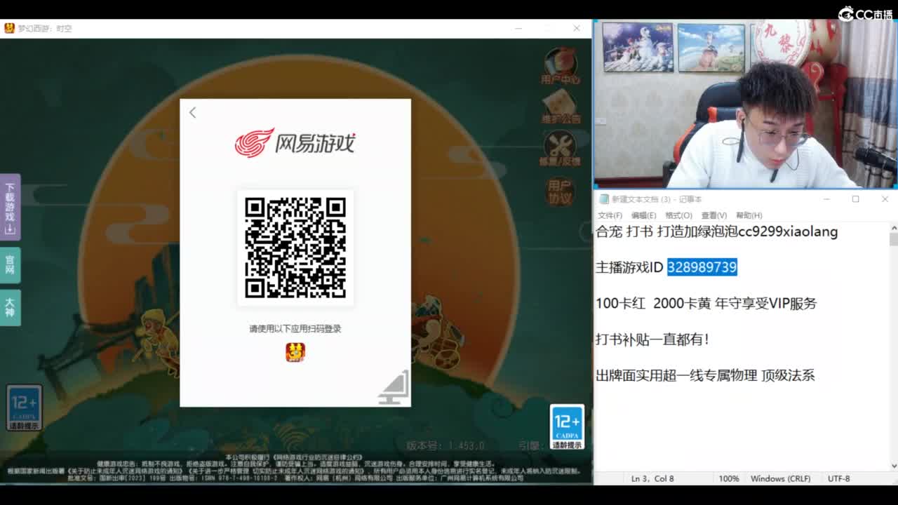
Task: Click the CC直播 logo at top right
Action: click(x=866, y=13)
